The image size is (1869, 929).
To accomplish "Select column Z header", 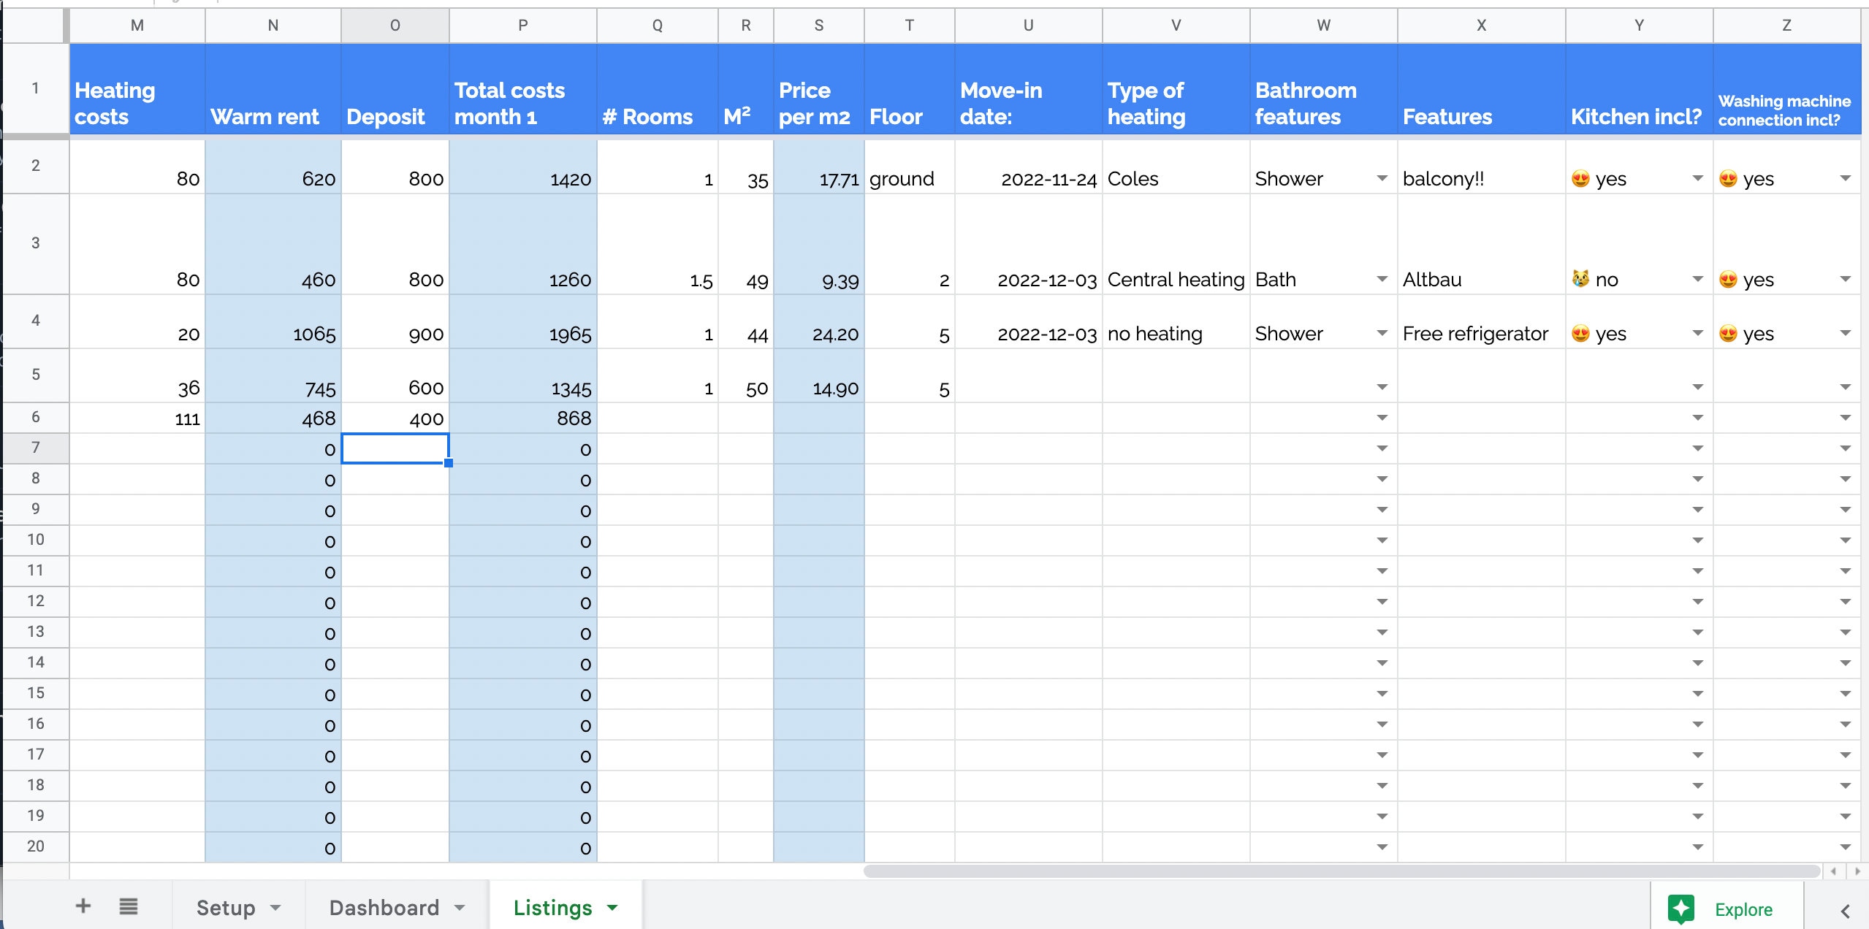I will 1786,26.
